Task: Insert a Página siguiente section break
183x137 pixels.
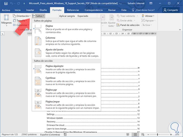Action: [x=66, y=69]
